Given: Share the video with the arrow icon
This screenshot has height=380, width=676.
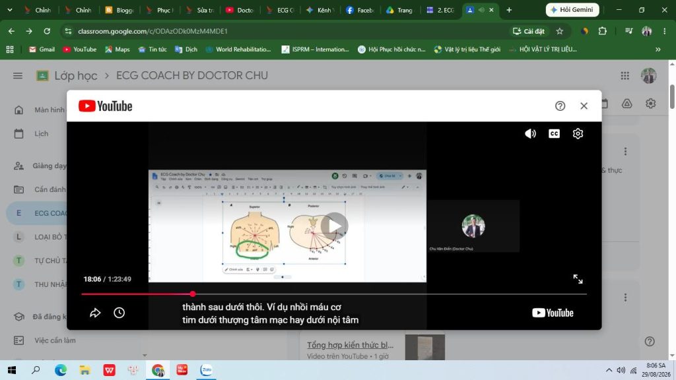Looking at the screenshot, I should tap(95, 313).
